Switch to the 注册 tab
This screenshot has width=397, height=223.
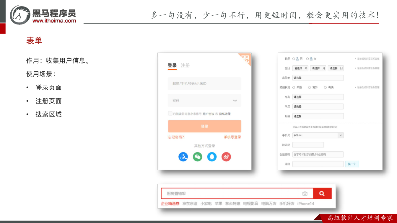(185, 65)
